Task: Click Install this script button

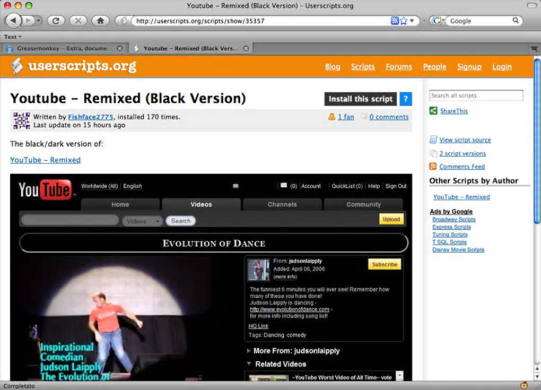Action: (x=361, y=99)
